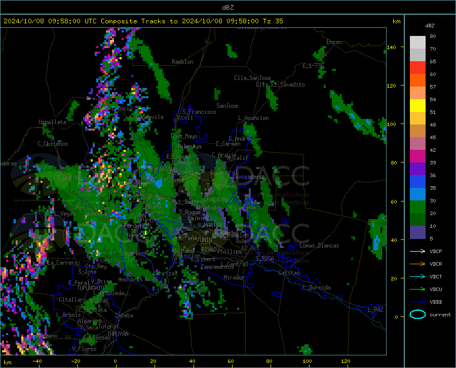Click the S_Francisco place label
Viewport: 456px width, 368px height.
[199, 112]
